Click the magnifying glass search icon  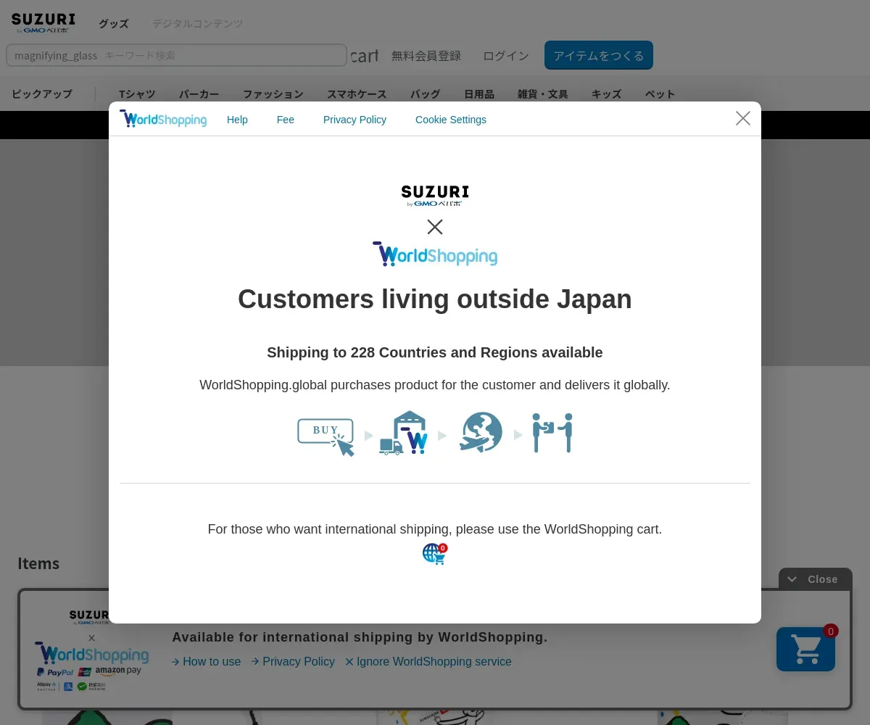56,55
